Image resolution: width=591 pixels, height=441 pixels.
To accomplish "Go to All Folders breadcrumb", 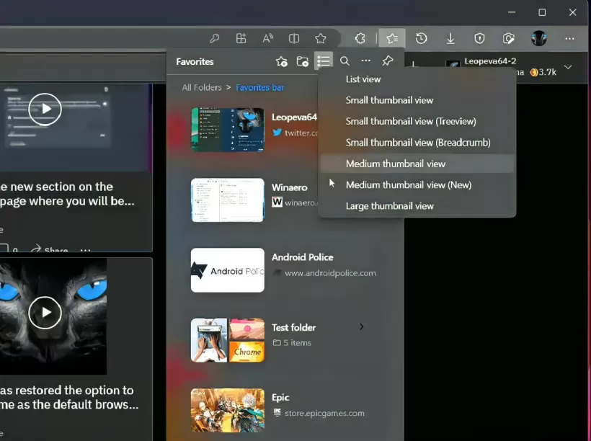I will coord(202,87).
